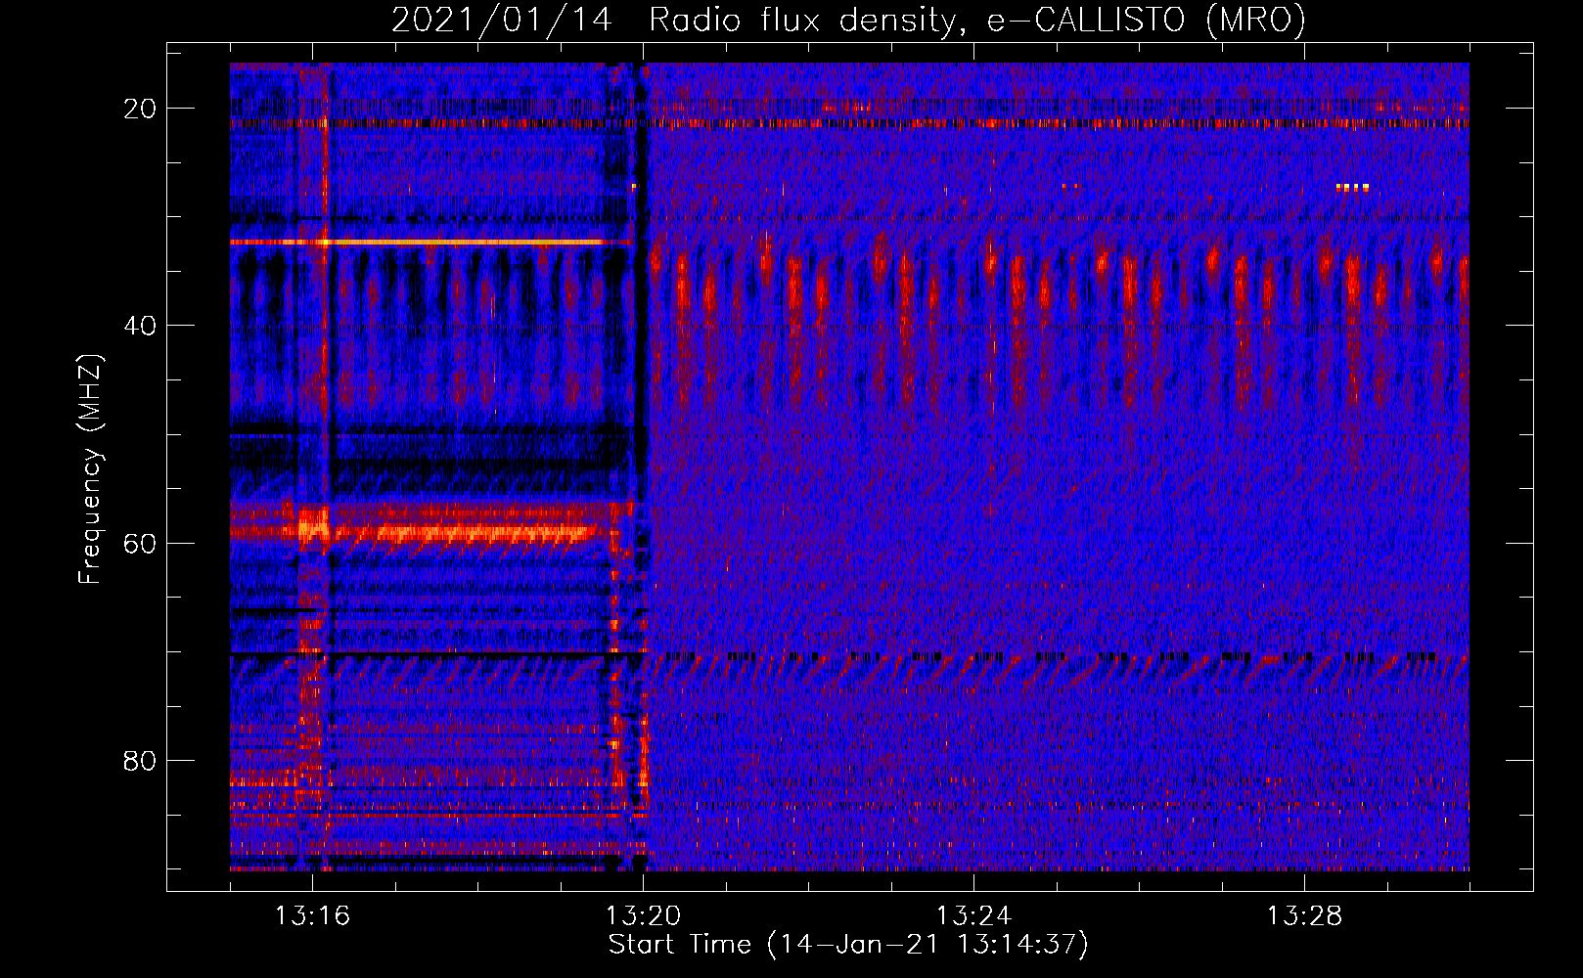The width and height of the screenshot is (1583, 978).
Task: Click the "Frequency (MHZ)" axis label
Action: pyautogui.click(x=90, y=469)
